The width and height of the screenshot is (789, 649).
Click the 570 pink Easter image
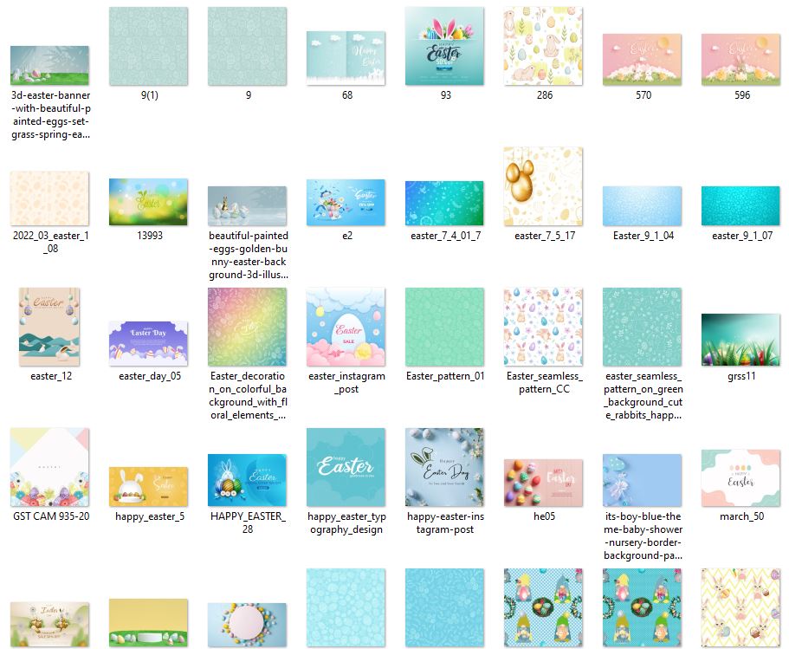click(x=643, y=60)
